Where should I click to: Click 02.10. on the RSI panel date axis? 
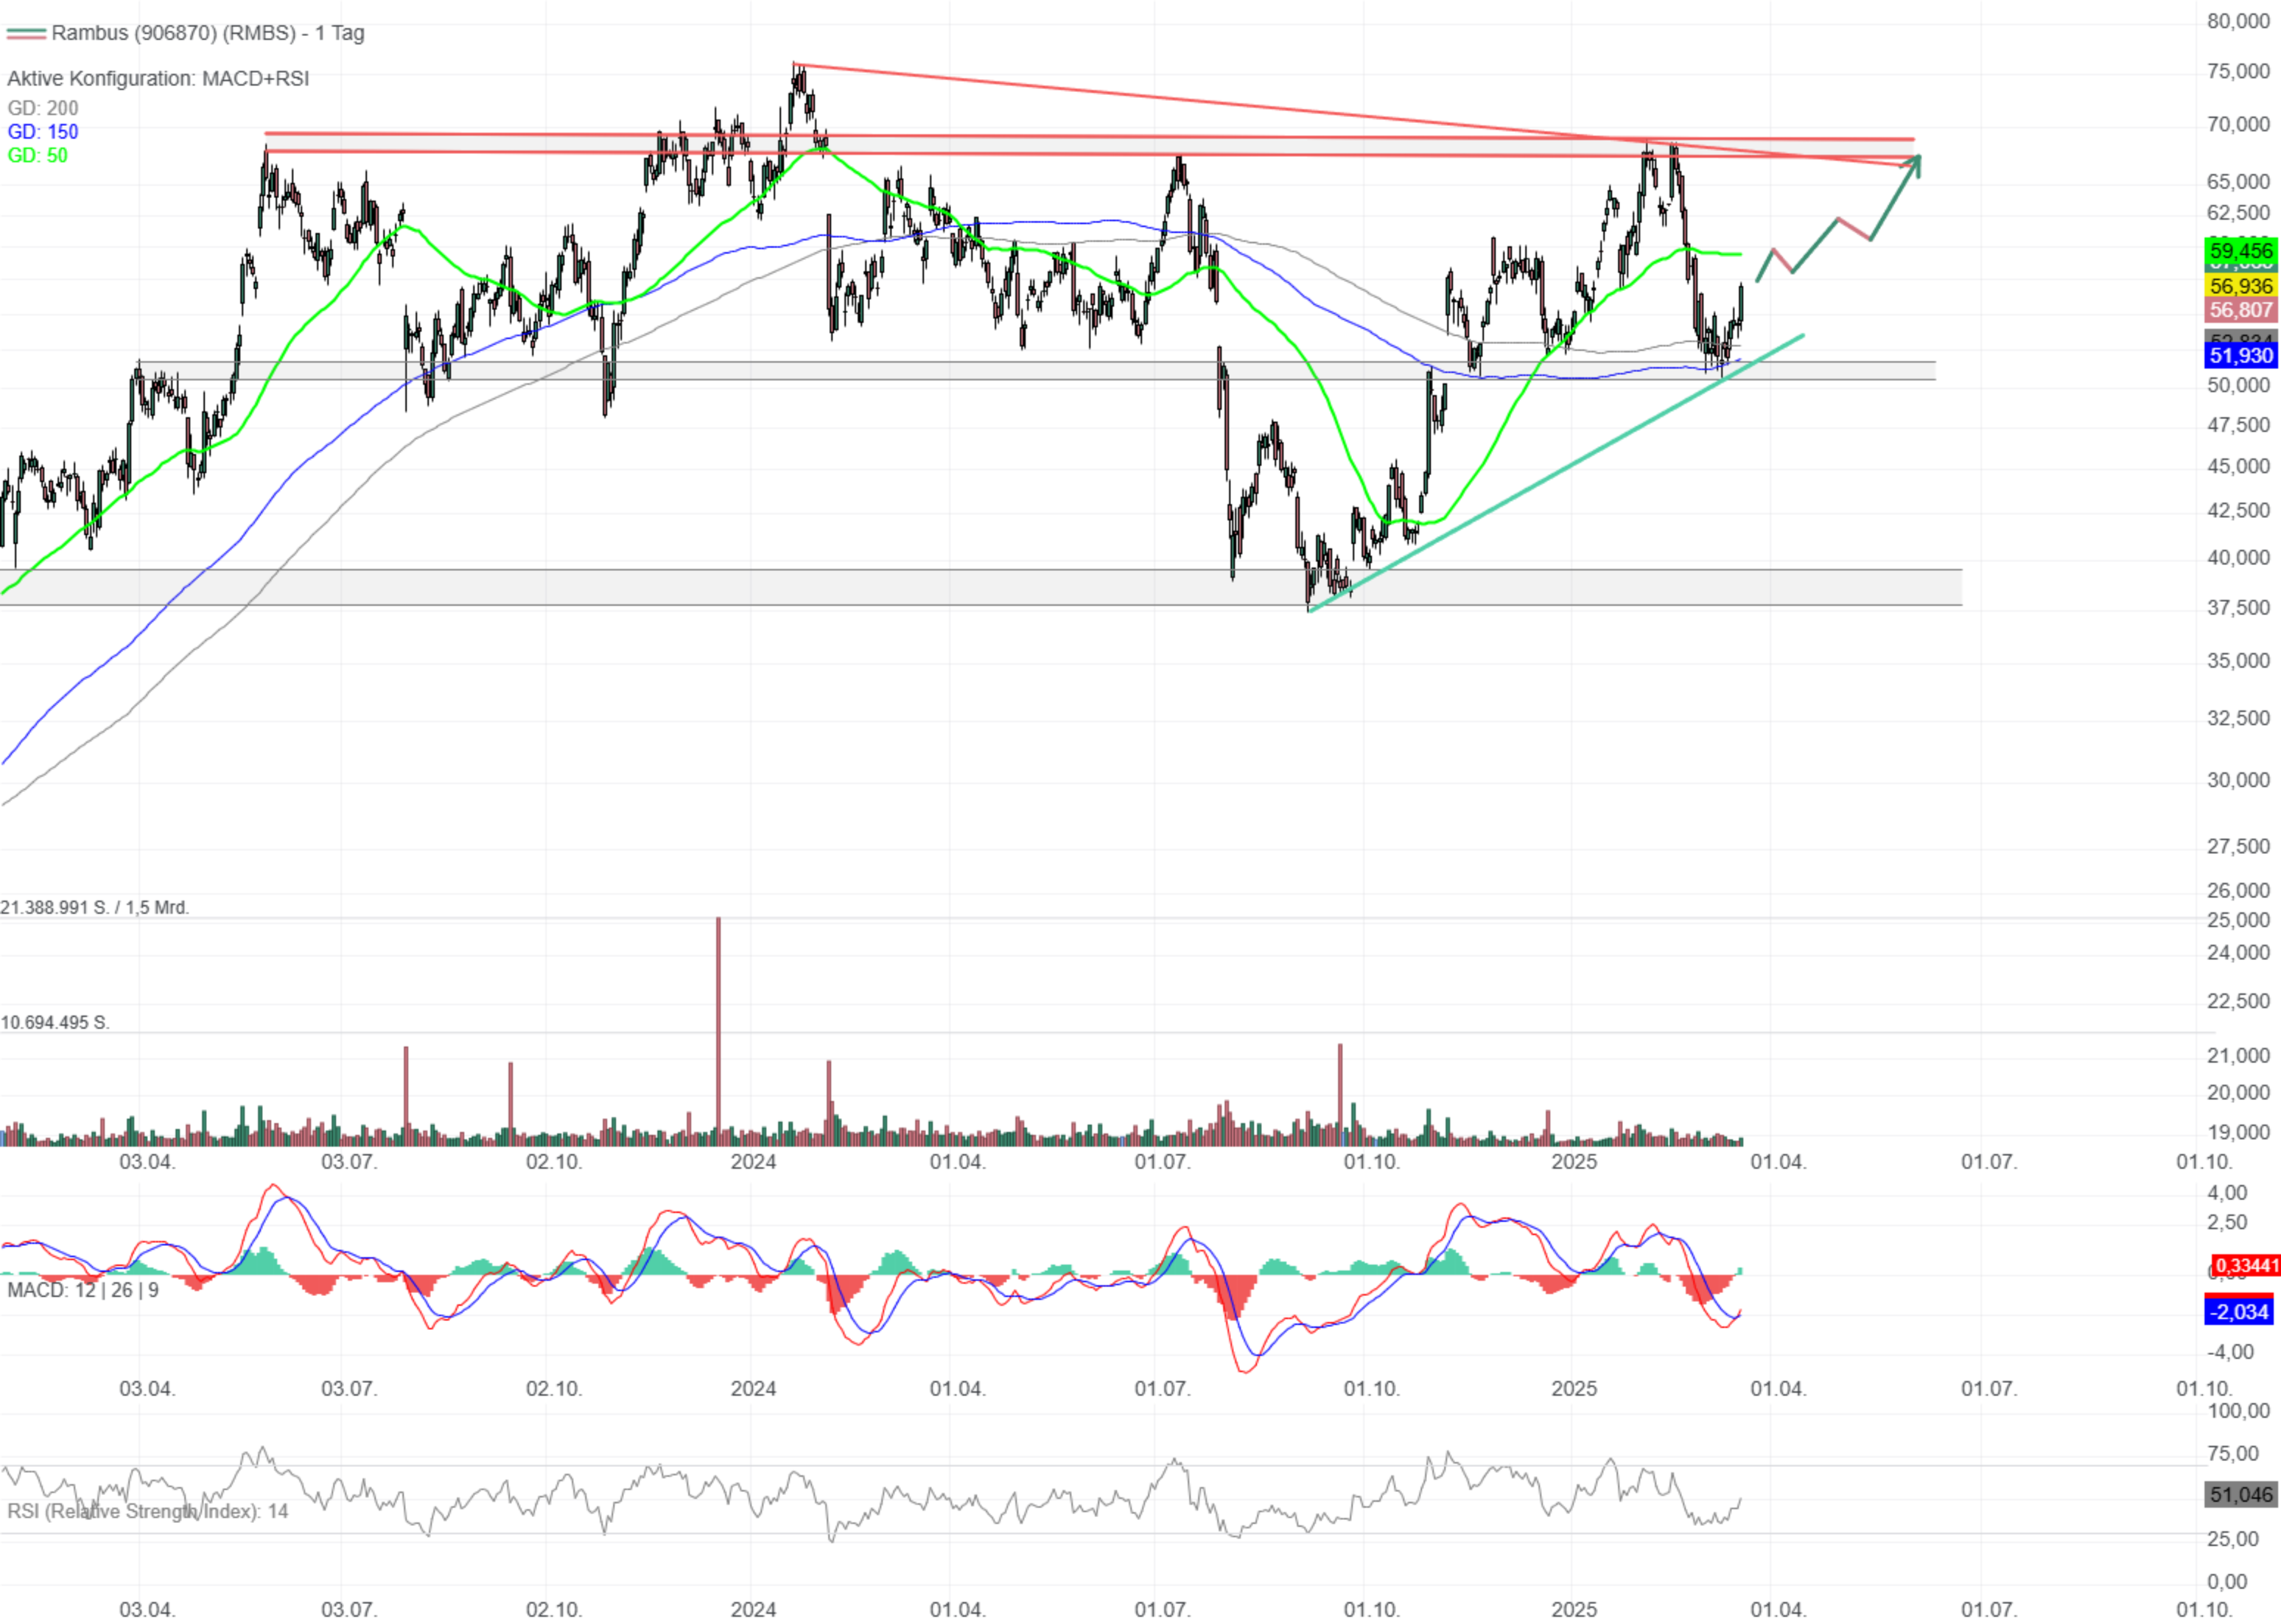pos(554,1611)
